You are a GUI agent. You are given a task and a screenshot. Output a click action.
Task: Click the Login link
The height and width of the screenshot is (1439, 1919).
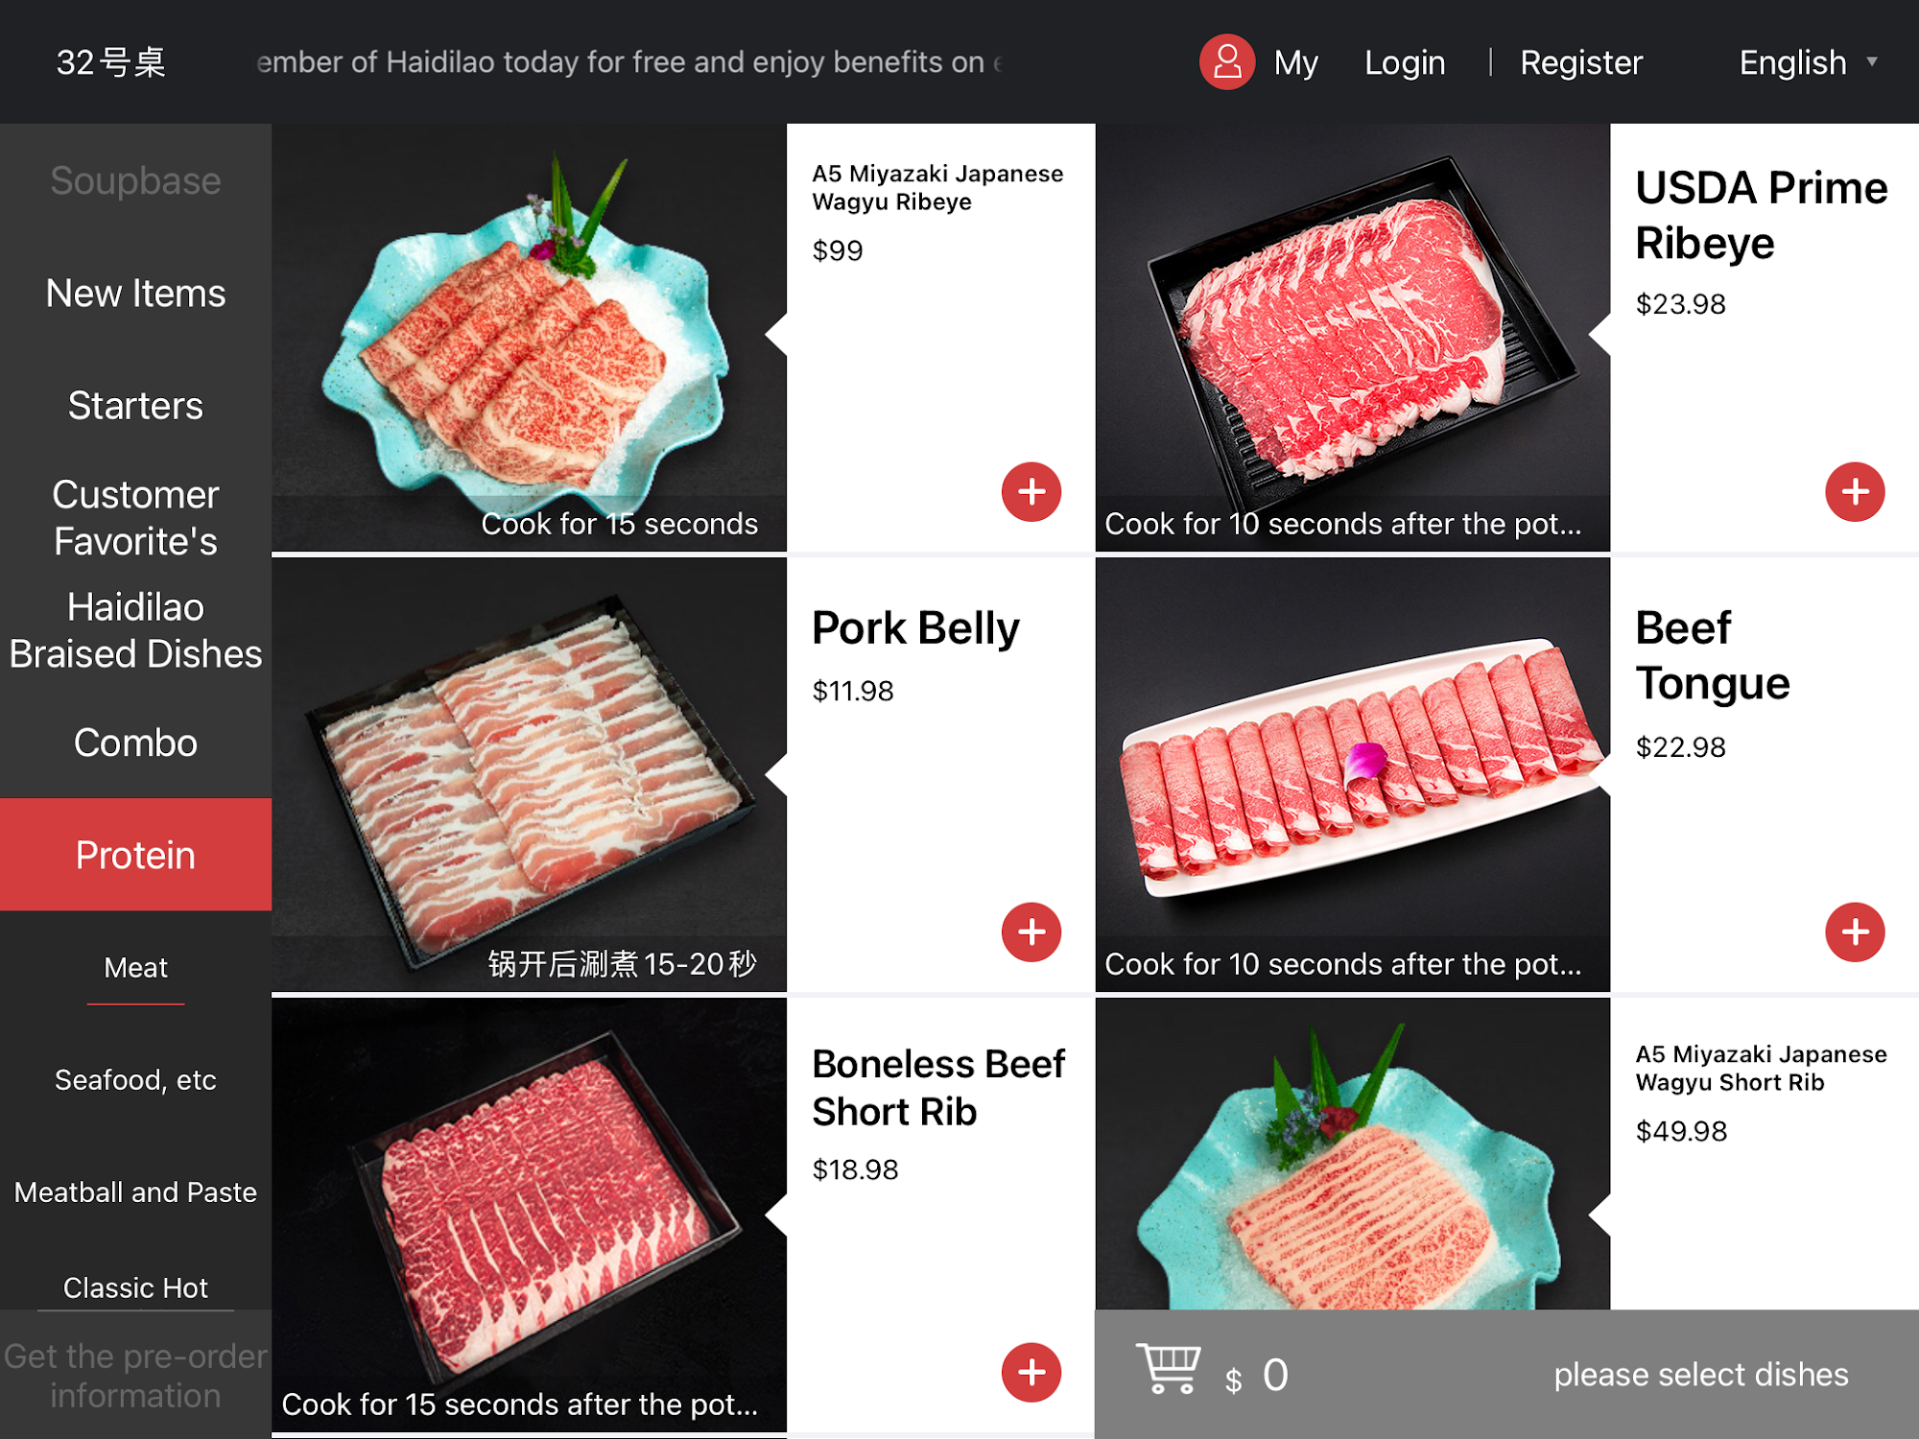[1405, 62]
